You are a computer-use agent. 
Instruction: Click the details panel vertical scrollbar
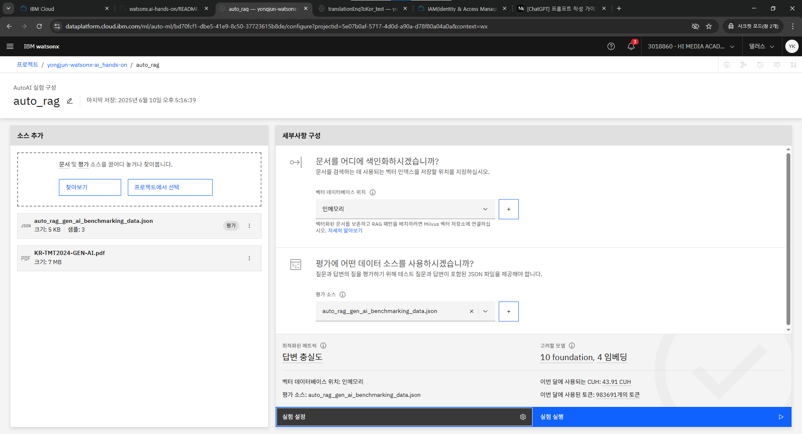pos(788,239)
